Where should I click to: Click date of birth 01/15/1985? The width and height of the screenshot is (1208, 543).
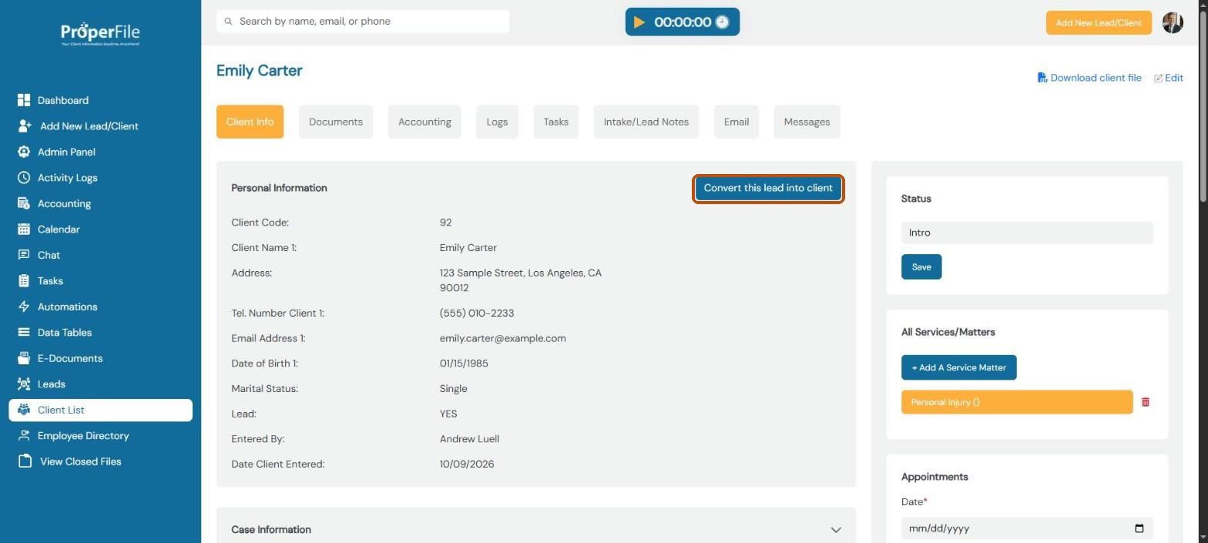(x=464, y=364)
